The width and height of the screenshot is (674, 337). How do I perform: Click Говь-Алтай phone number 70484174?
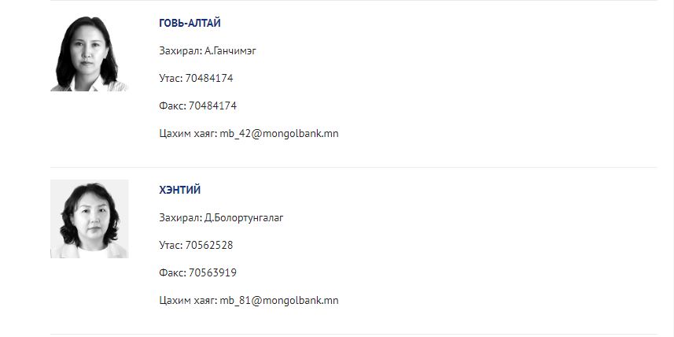pos(209,78)
